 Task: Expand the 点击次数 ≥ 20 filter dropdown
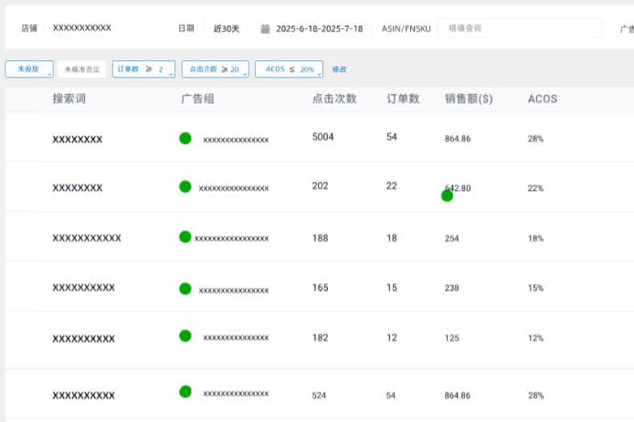tap(216, 69)
